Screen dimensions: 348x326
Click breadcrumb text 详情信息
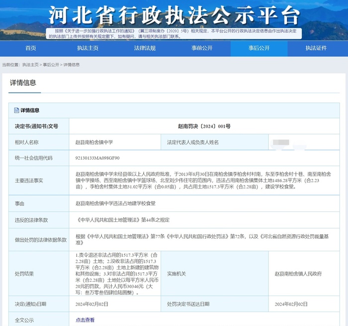point(72,65)
